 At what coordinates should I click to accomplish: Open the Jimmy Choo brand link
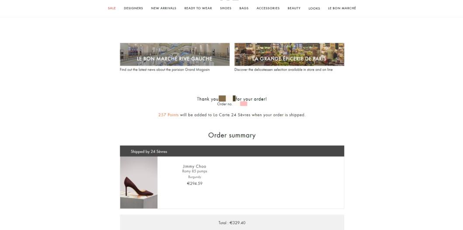point(194,167)
